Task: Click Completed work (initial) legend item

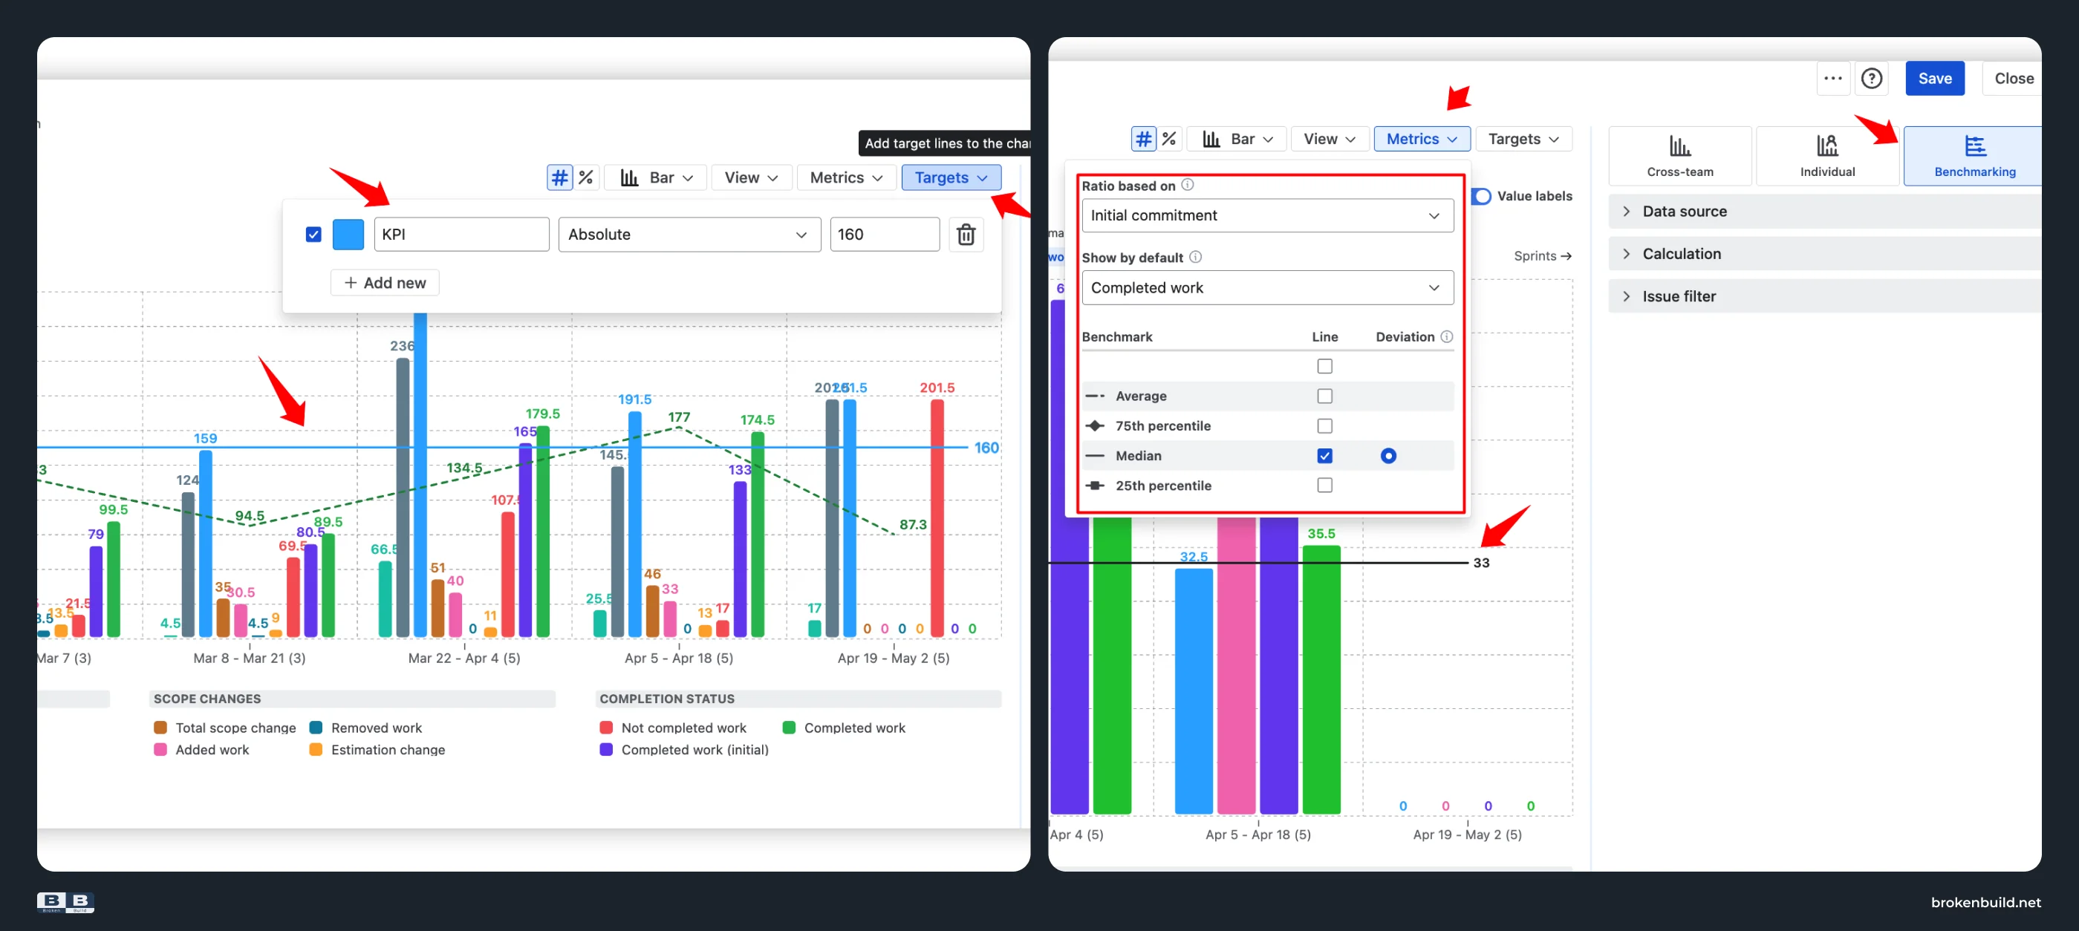Action: coord(684,750)
